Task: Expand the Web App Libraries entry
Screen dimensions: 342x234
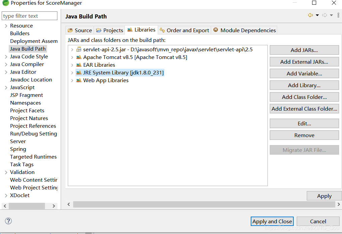Action: tap(72, 80)
